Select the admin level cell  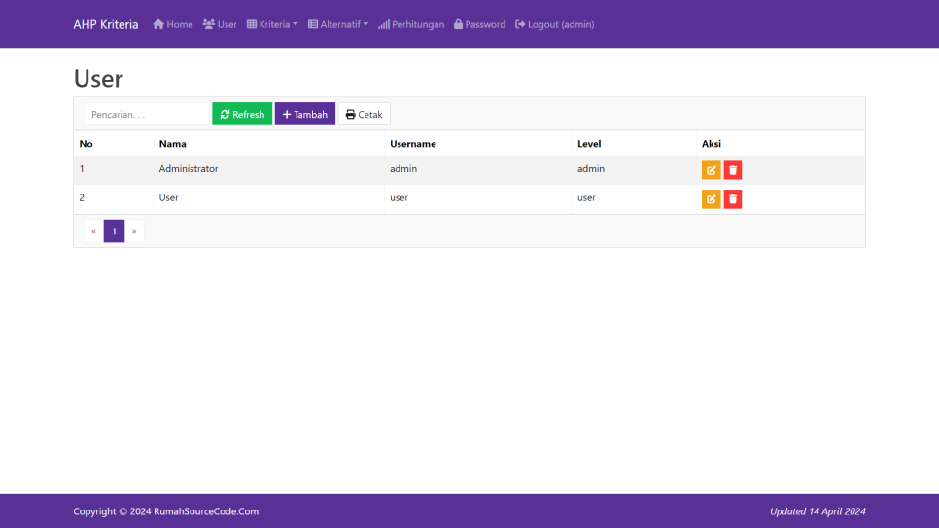(634, 169)
